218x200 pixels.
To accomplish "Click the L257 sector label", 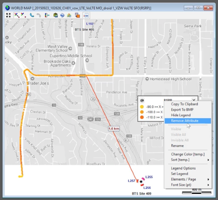I will (132, 181).
